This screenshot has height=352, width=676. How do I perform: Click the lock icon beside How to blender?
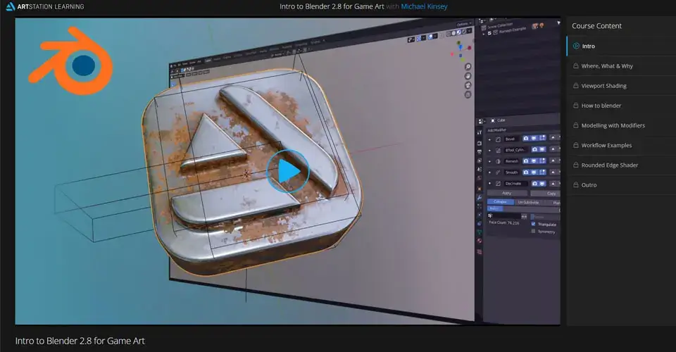(x=576, y=106)
